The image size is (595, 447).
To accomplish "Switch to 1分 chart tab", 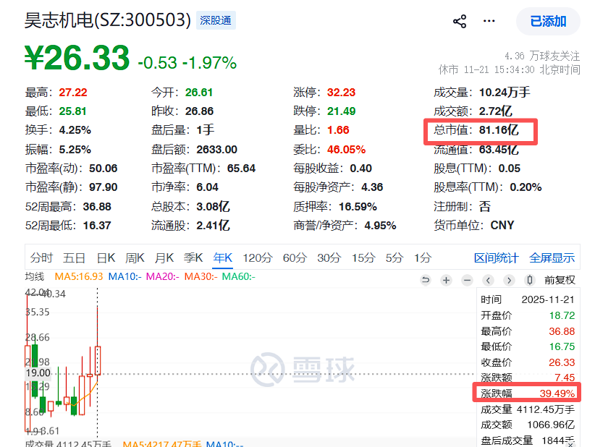I will click(x=422, y=258).
